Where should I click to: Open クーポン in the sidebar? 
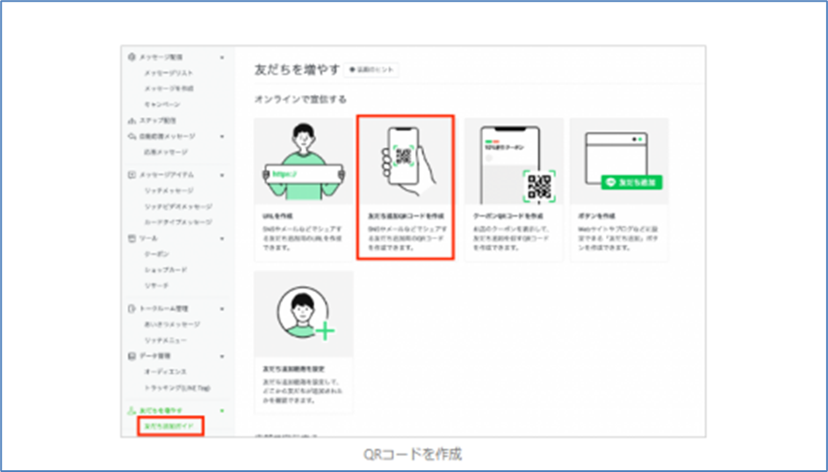tap(157, 254)
